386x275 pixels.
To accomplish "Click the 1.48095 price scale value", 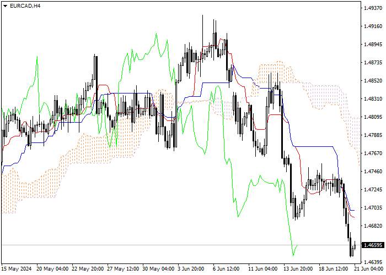I will click(373, 117).
